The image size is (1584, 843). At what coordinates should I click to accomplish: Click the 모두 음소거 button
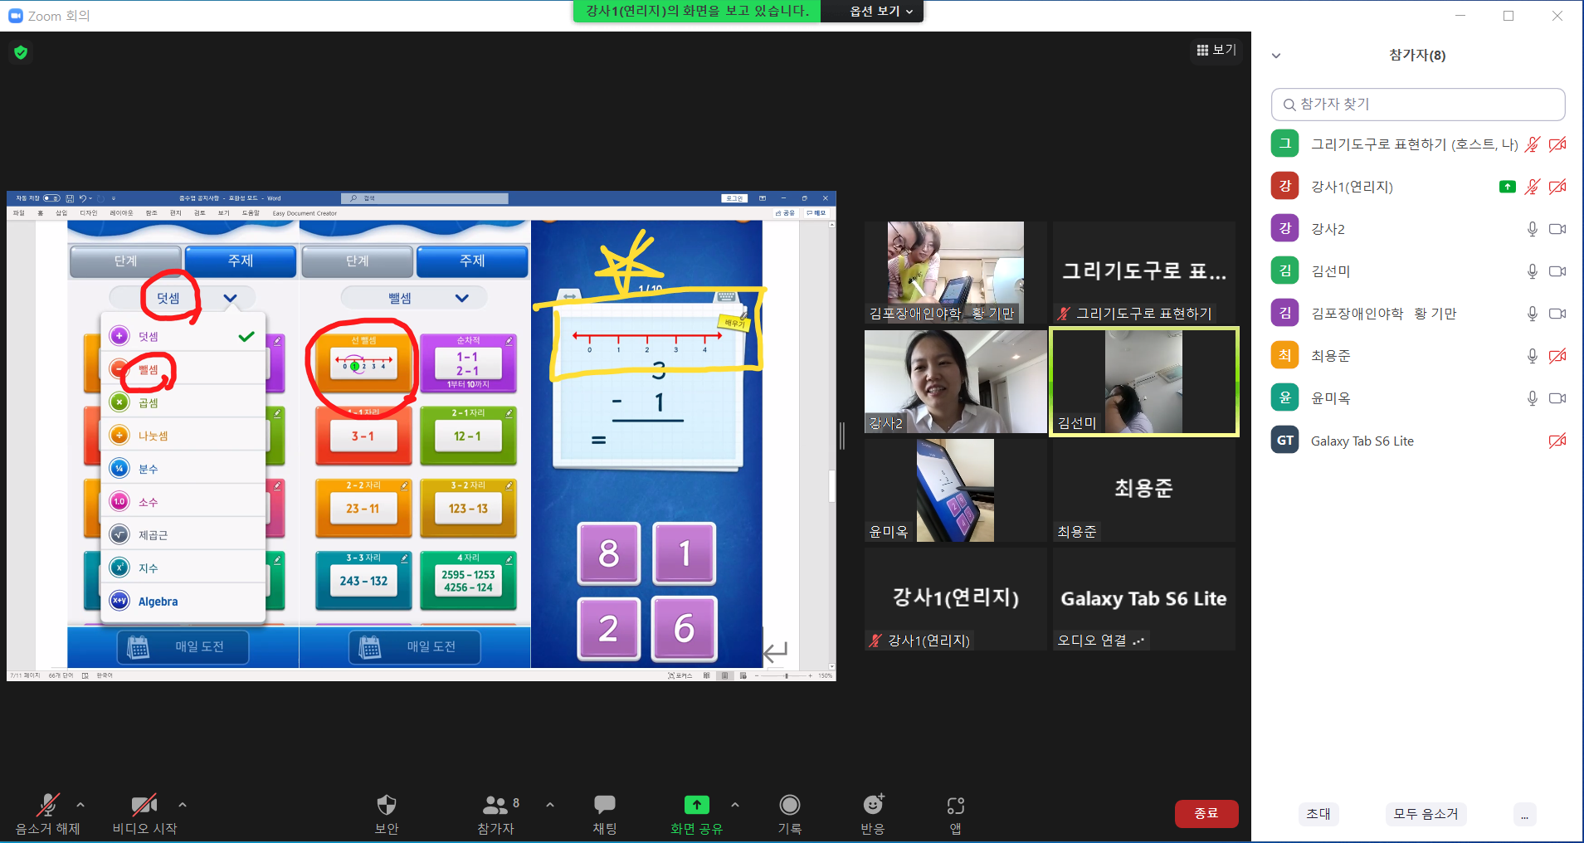[1426, 814]
